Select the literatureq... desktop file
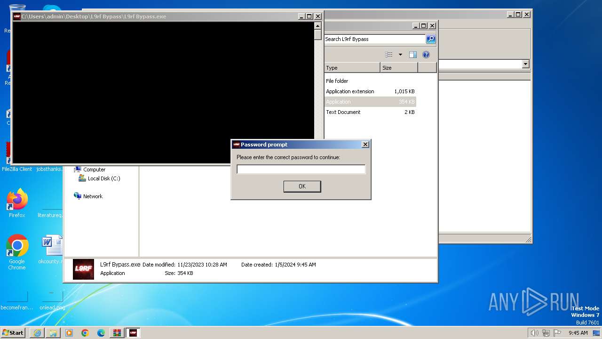The image size is (602, 339). point(50,215)
